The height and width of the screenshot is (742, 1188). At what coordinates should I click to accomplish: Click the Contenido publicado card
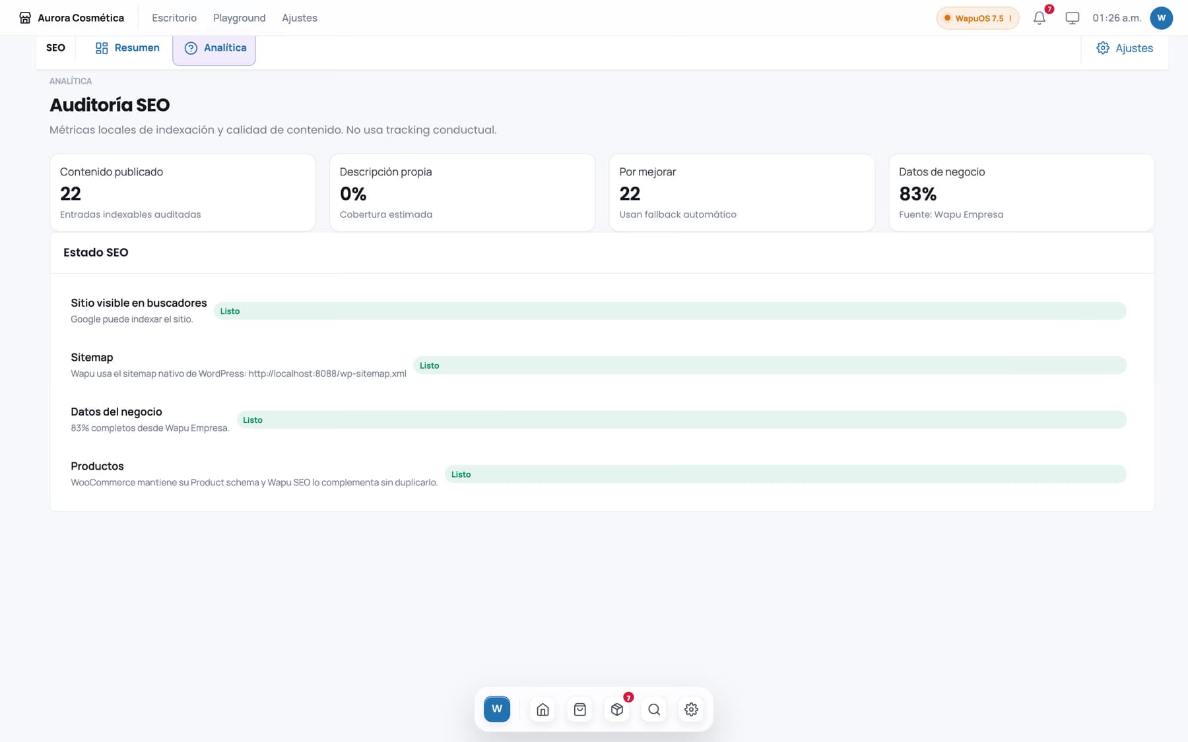pos(183,193)
